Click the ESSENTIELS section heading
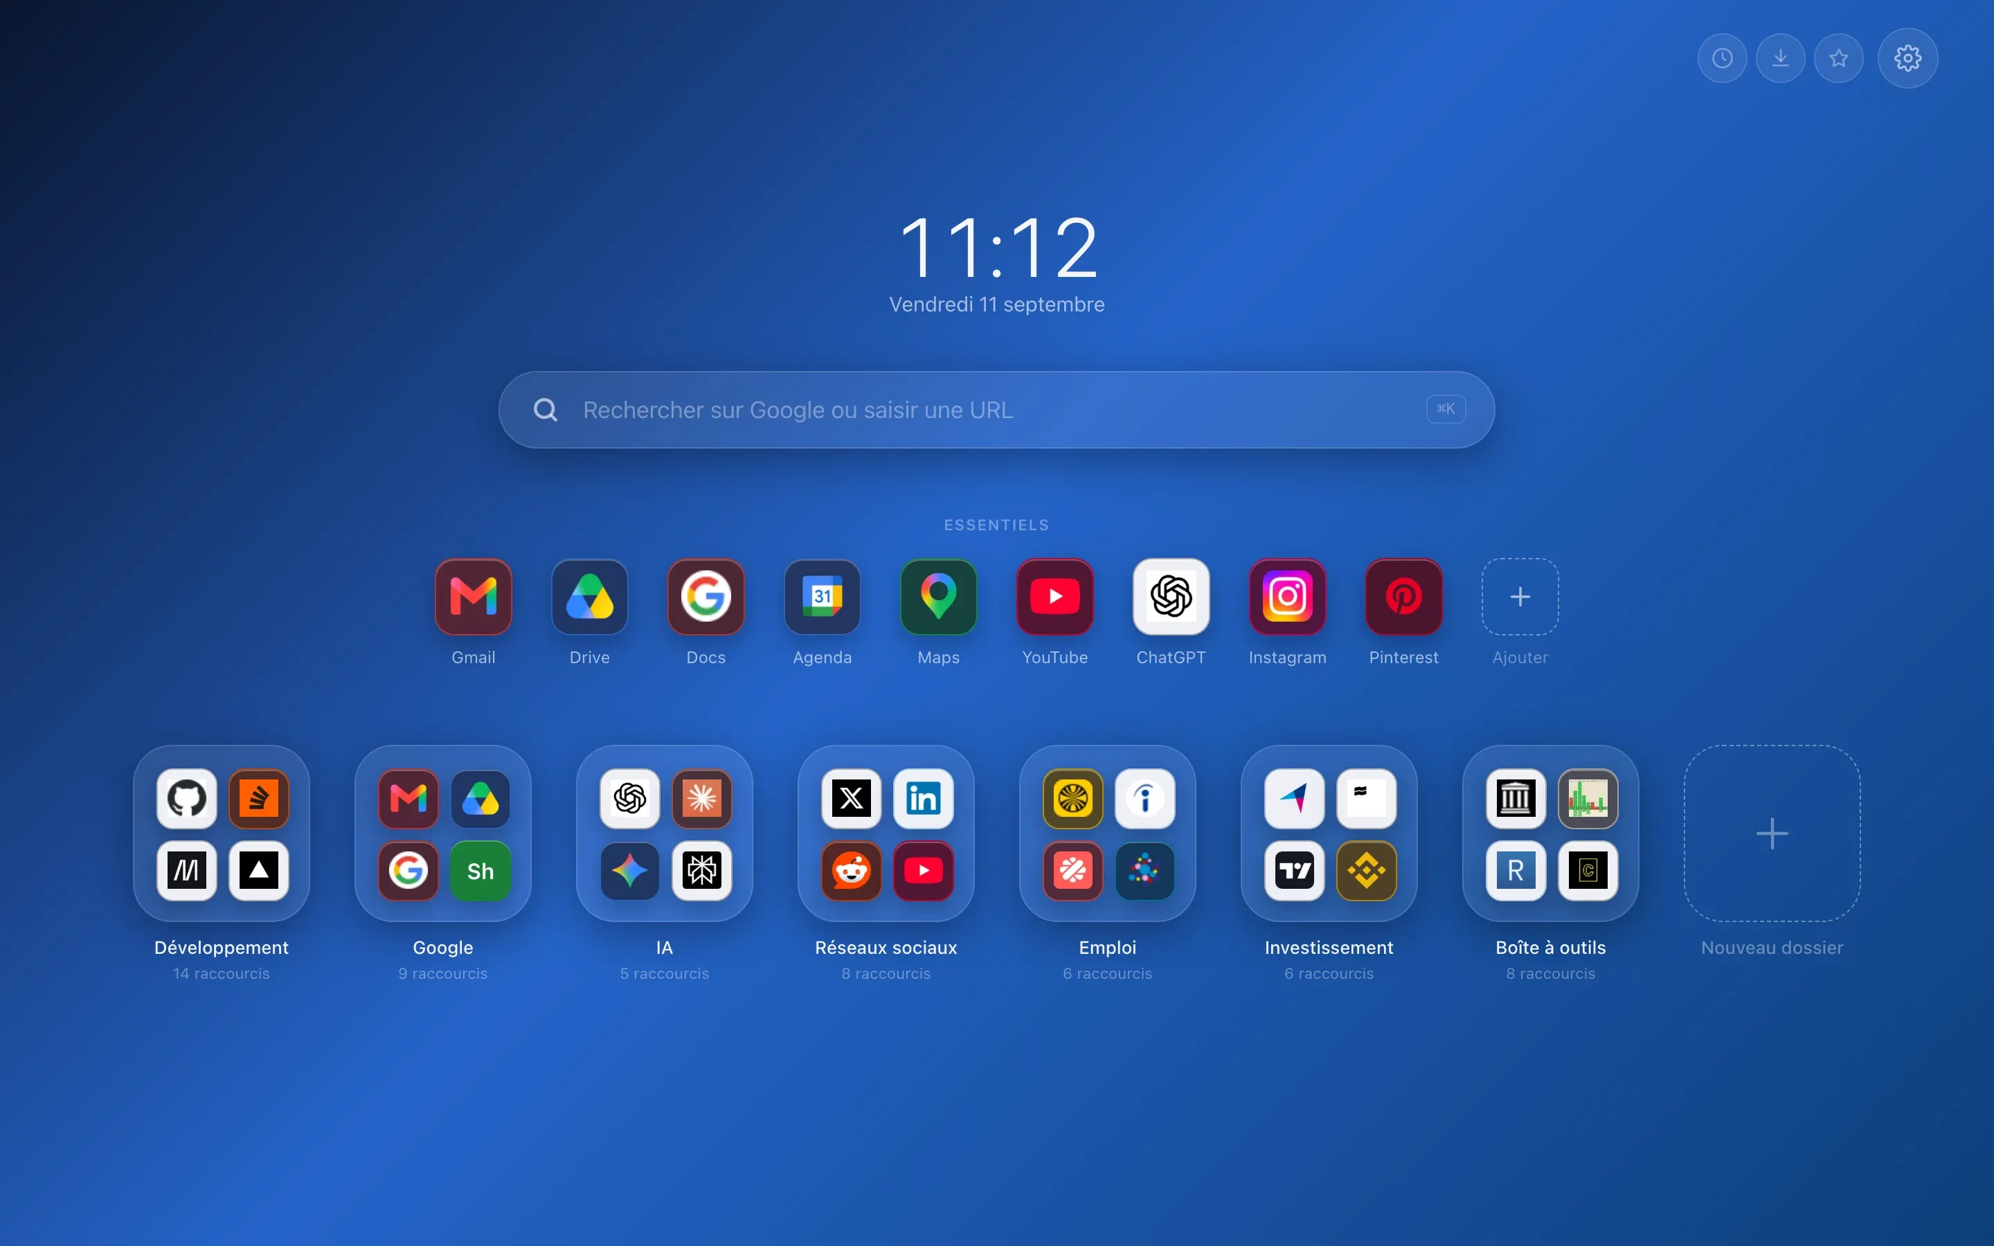Image resolution: width=1994 pixels, height=1246 pixels. 997,525
